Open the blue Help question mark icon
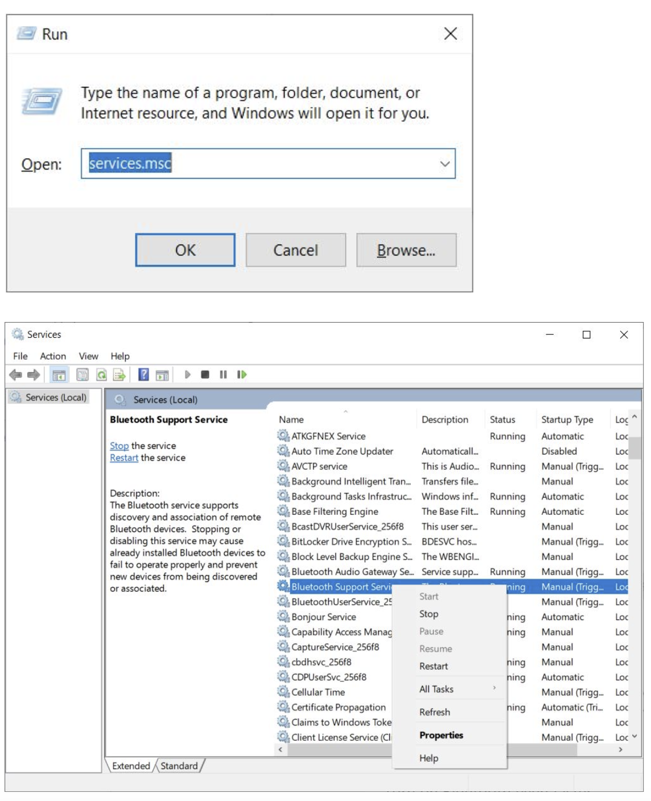 (x=143, y=374)
